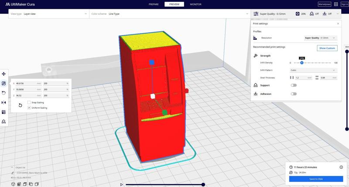349x187 pixels.
Task: Open the Infill Pattern Cubic dropdown
Action: click(313, 70)
